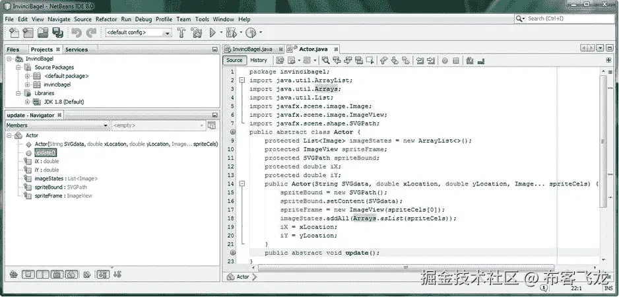Open the Run Project dropdown arrow
619x297 pixels.
tap(221, 33)
